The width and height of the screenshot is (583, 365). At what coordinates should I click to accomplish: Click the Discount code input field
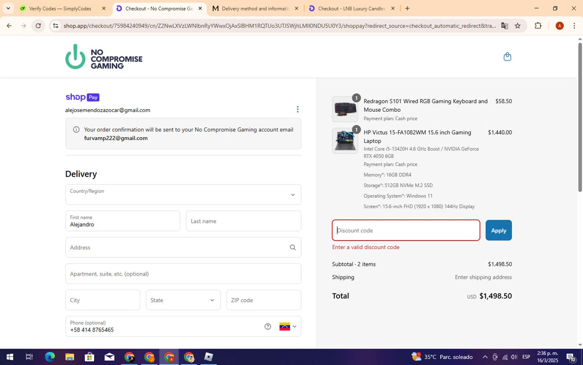406,230
